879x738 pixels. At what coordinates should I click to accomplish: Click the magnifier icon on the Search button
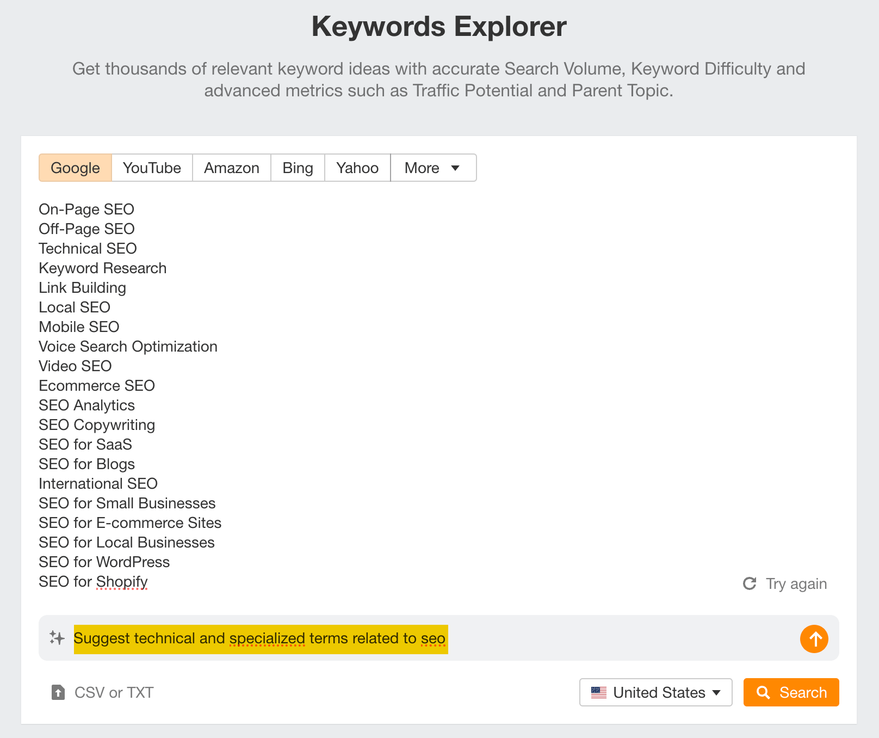click(763, 692)
